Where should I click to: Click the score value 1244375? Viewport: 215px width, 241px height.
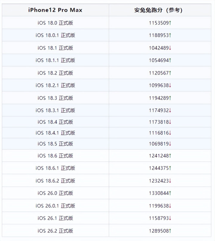159,168
